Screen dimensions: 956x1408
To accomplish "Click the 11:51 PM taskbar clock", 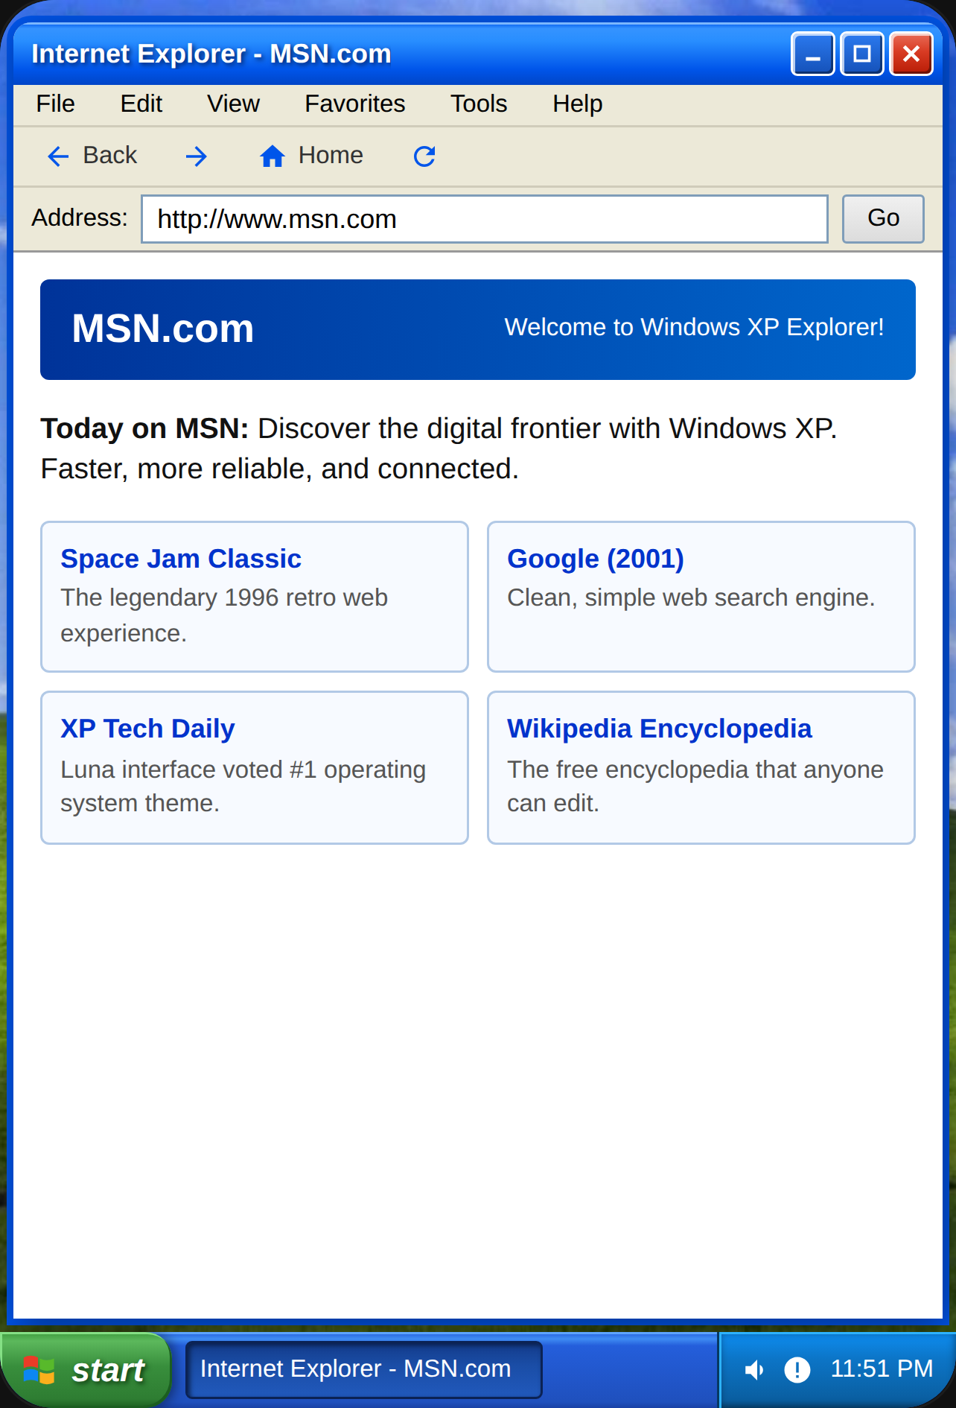I will pos(882,1369).
